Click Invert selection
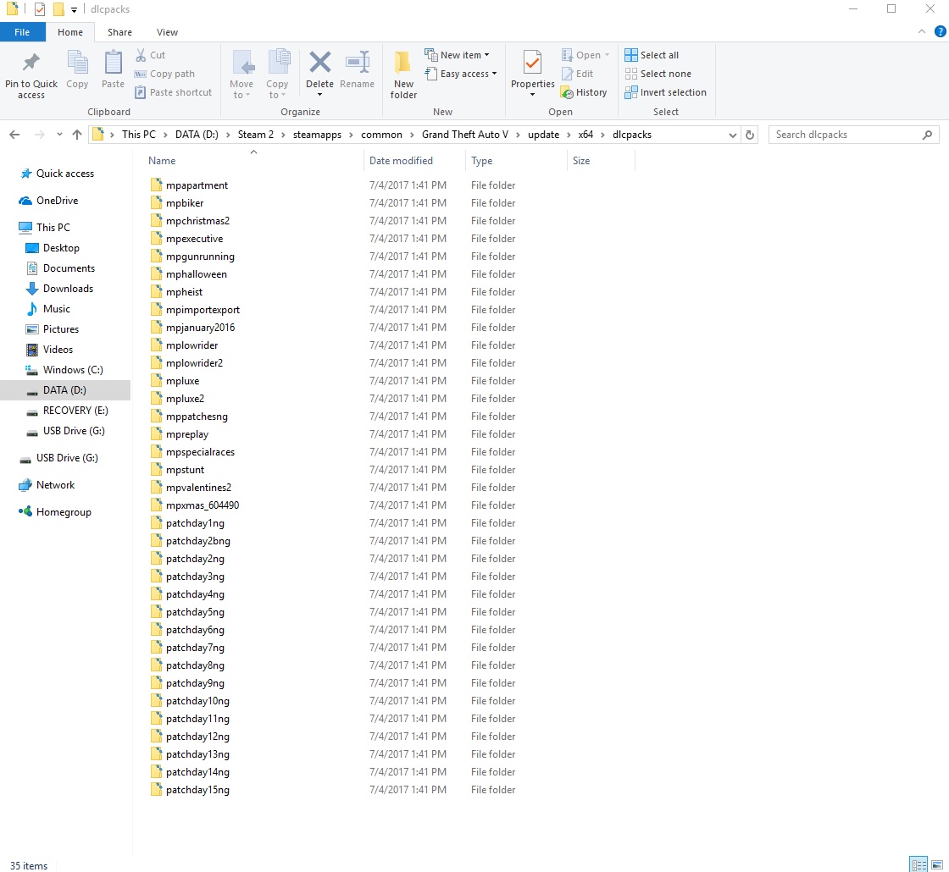The image size is (949, 872). pyautogui.click(x=665, y=92)
